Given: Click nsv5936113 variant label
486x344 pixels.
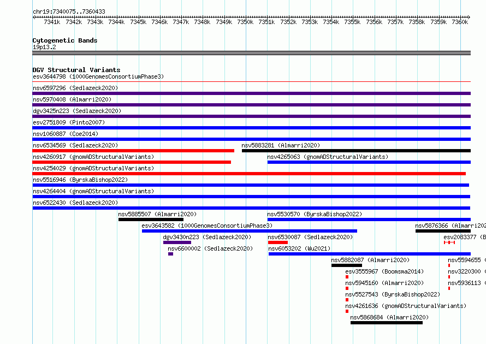Looking at the screenshot, I should 467,283.
